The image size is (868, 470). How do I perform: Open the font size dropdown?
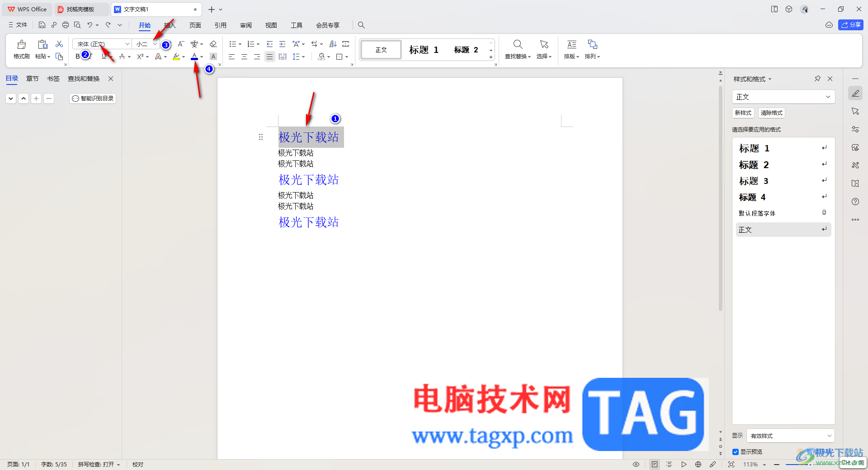155,44
